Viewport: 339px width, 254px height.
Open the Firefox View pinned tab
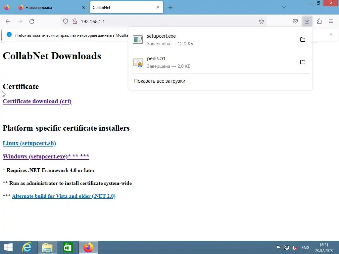tap(7, 7)
